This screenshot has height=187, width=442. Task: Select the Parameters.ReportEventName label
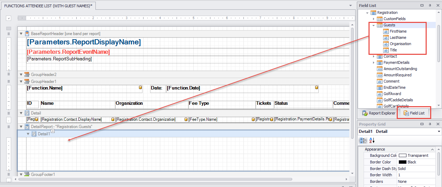pyautogui.click(x=68, y=52)
